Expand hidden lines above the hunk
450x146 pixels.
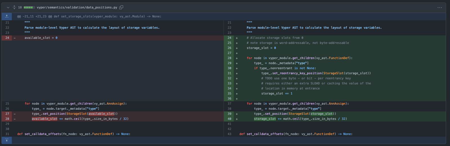(x=7, y=16)
